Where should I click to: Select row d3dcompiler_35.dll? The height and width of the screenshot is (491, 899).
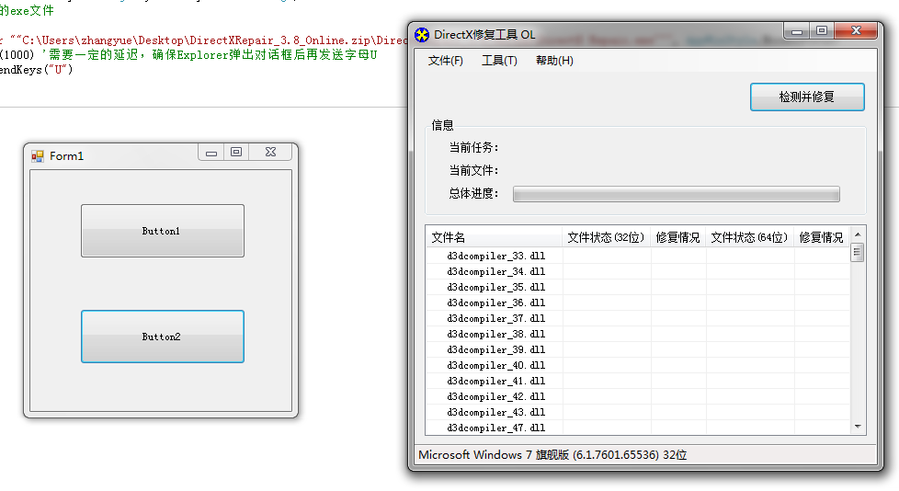pos(638,287)
